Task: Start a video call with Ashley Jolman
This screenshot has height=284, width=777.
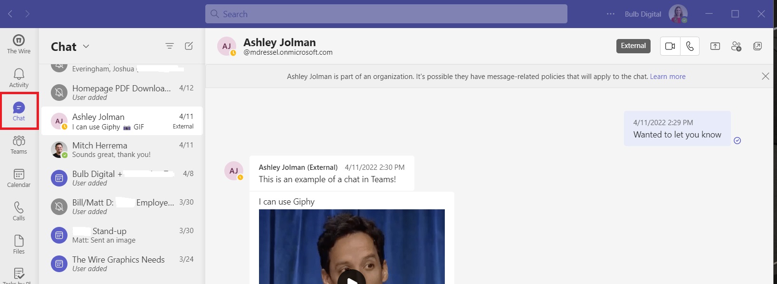Action: point(670,46)
